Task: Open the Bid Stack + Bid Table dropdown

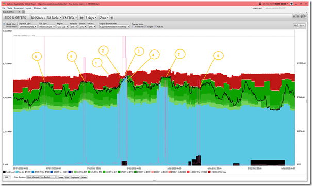Action: click(46, 18)
